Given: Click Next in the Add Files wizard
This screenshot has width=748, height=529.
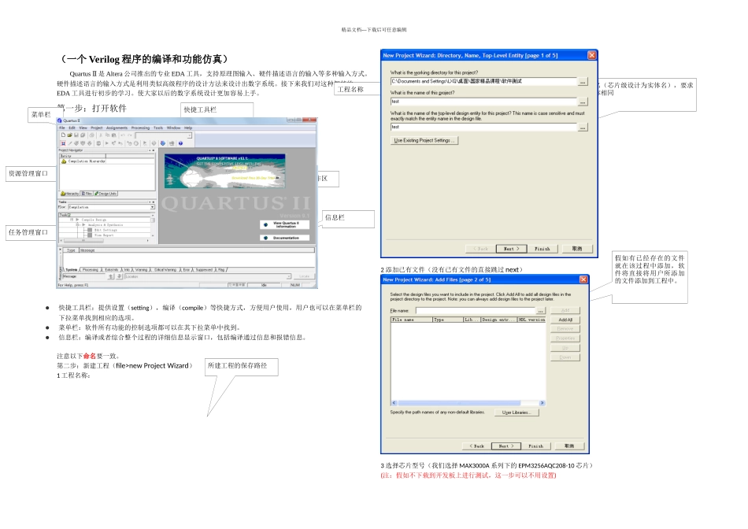Looking at the screenshot, I should click(506, 446).
